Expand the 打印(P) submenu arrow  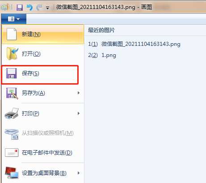pyautogui.click(x=79, y=114)
